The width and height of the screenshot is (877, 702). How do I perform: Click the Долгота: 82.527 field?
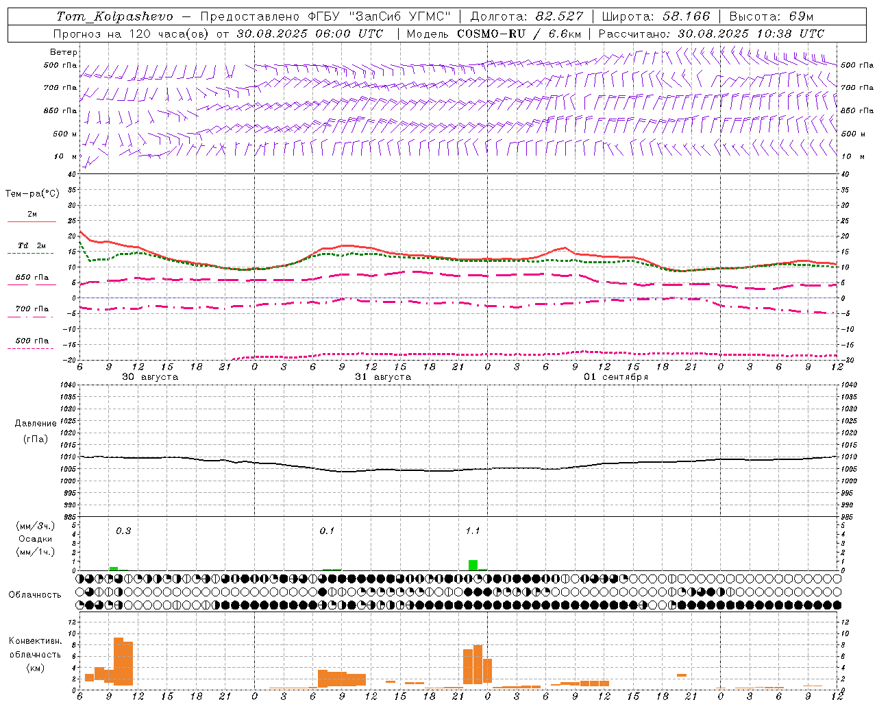[x=527, y=16]
